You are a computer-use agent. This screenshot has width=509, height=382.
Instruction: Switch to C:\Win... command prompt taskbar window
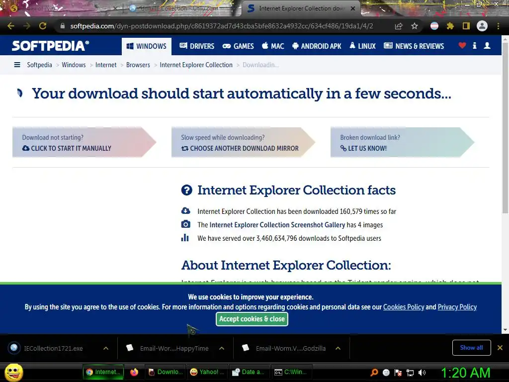(291, 372)
